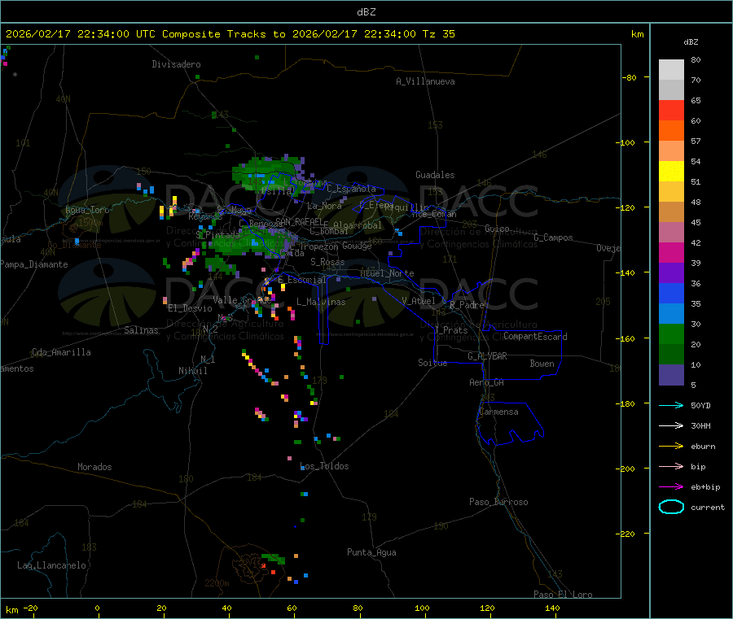The height and width of the screenshot is (619, 733).
Task: Click the 'Punta_Agua' map label
Action: pyautogui.click(x=371, y=552)
